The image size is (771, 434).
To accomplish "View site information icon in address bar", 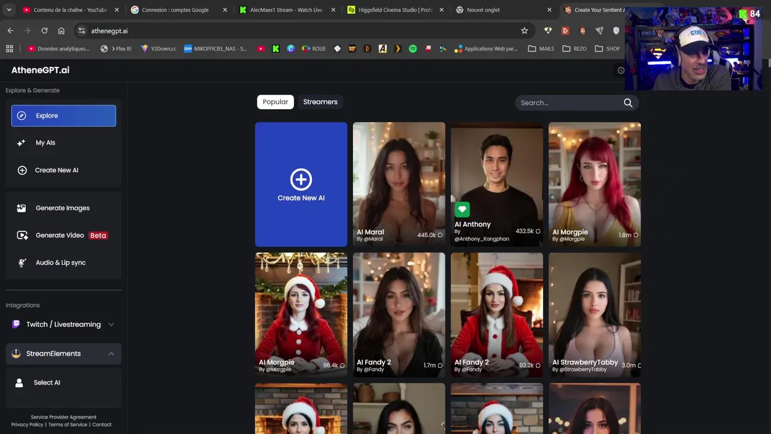I will tap(82, 31).
